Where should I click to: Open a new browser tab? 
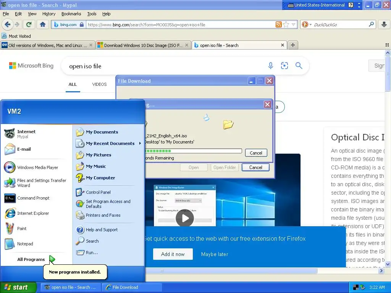click(x=293, y=45)
